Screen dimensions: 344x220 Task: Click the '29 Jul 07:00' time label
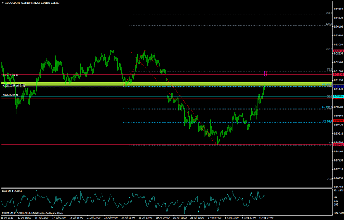click(162, 218)
